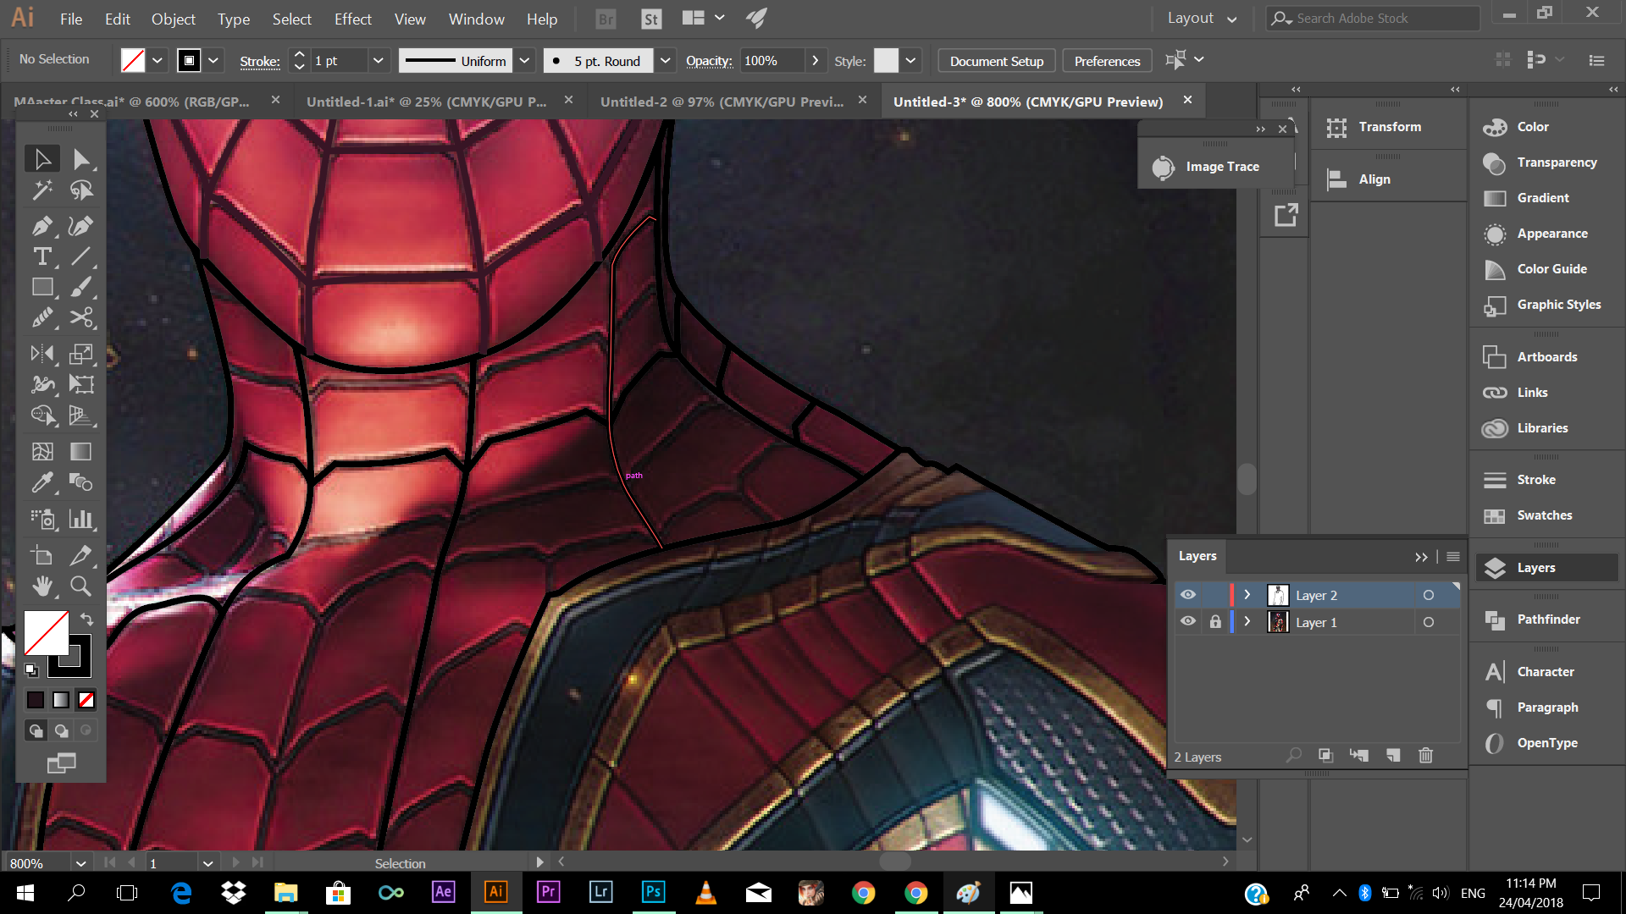Select the Scale tool
The image size is (1626, 914).
81,354
